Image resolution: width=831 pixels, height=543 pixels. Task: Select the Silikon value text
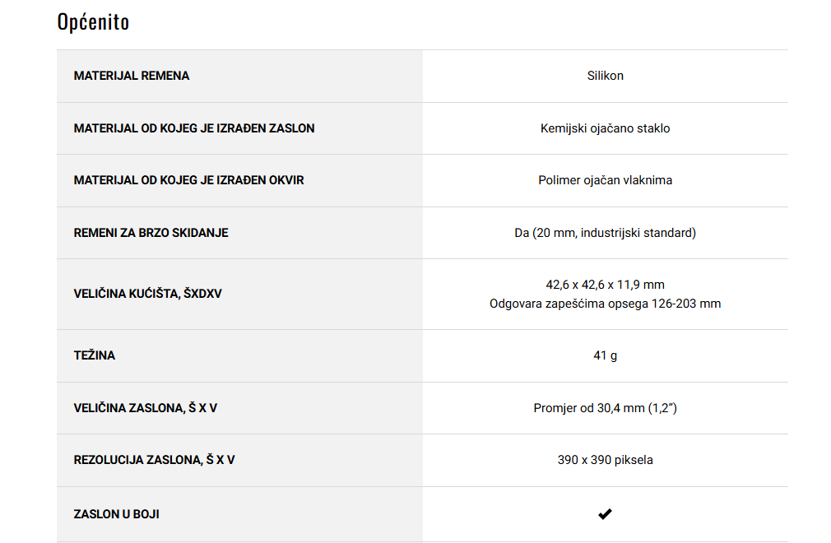[606, 76]
